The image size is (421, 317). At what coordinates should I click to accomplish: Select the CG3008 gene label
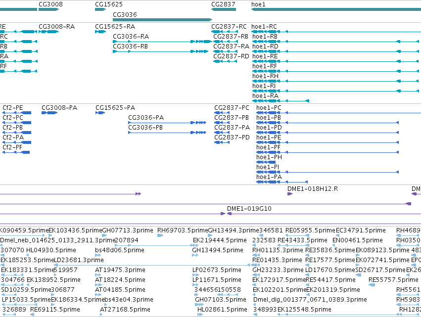(51, 4)
